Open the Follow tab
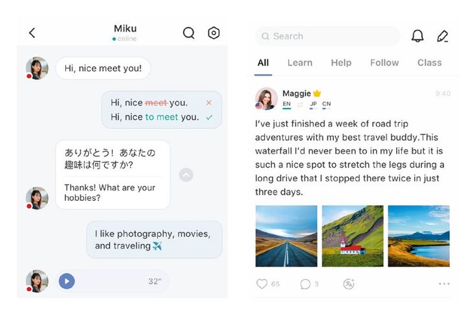This screenshot has width=466, height=317. tap(384, 63)
